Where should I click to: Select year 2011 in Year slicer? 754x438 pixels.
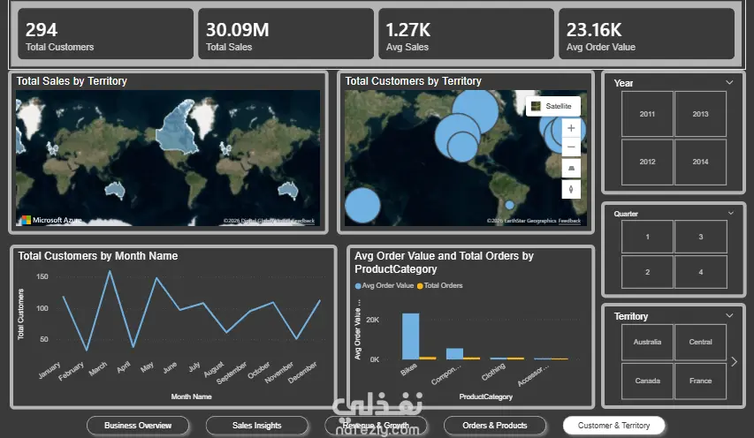[x=647, y=114]
